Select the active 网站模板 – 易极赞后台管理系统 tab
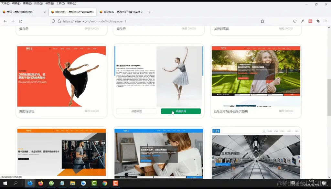The image size is (331, 189). pos(72,12)
